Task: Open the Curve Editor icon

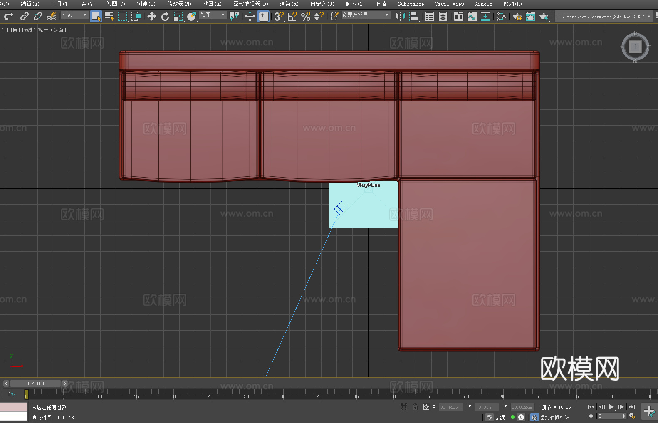Action: (472, 16)
